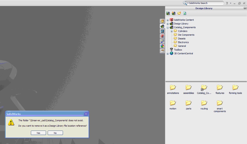Screen dimensions: 247x144
Task: Focus the SolidWorks Search input field
Action: coord(206,3)
